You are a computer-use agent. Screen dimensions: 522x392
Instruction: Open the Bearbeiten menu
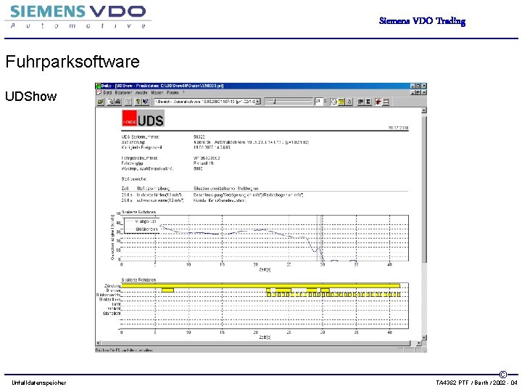tap(123, 93)
